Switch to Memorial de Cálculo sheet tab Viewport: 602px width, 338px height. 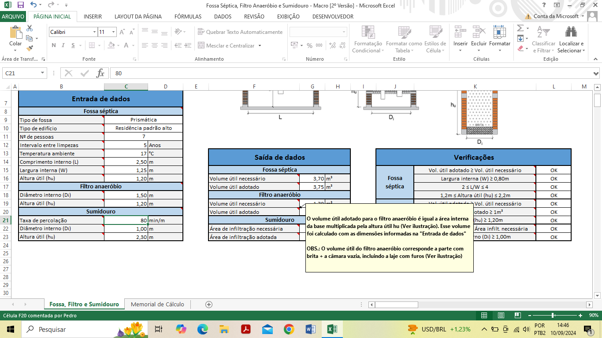157,305
